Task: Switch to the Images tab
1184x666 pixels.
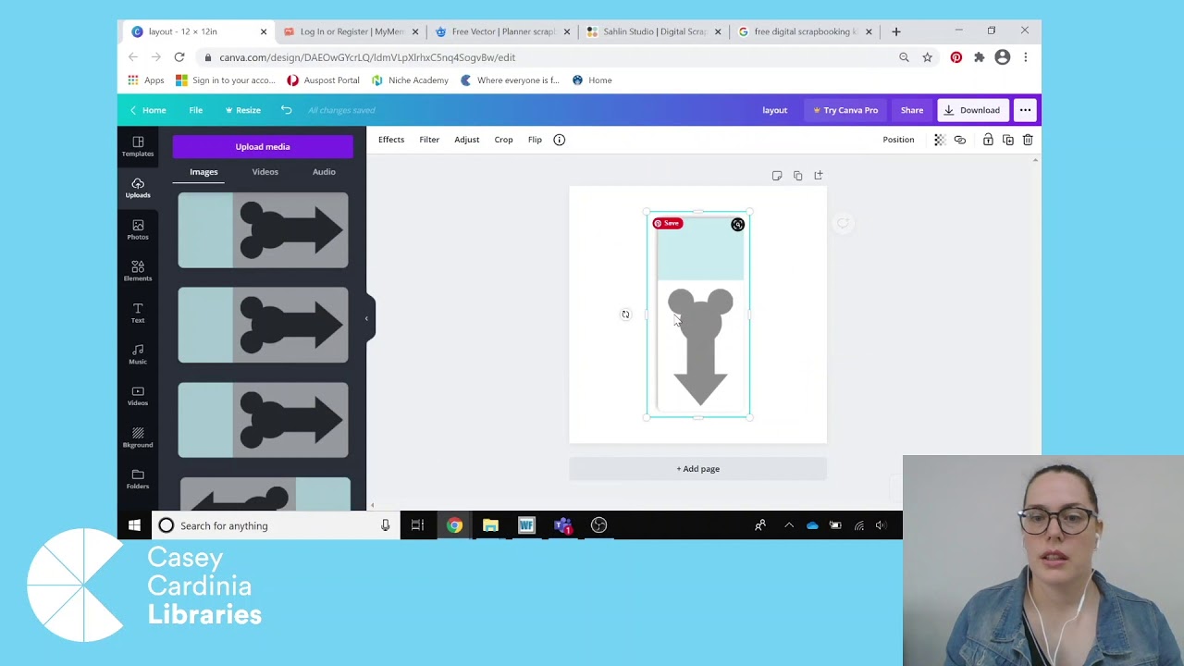Action: point(203,172)
